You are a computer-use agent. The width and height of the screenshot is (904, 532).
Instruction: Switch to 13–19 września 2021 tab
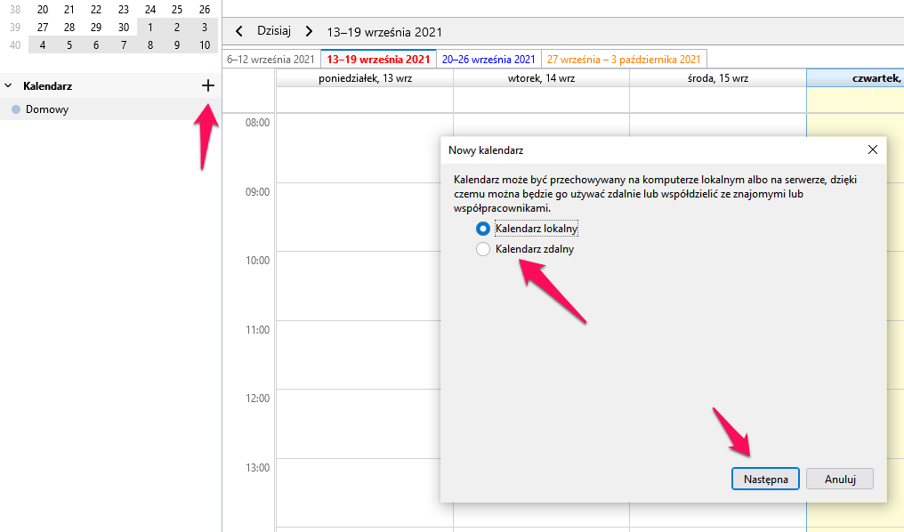tap(378, 60)
